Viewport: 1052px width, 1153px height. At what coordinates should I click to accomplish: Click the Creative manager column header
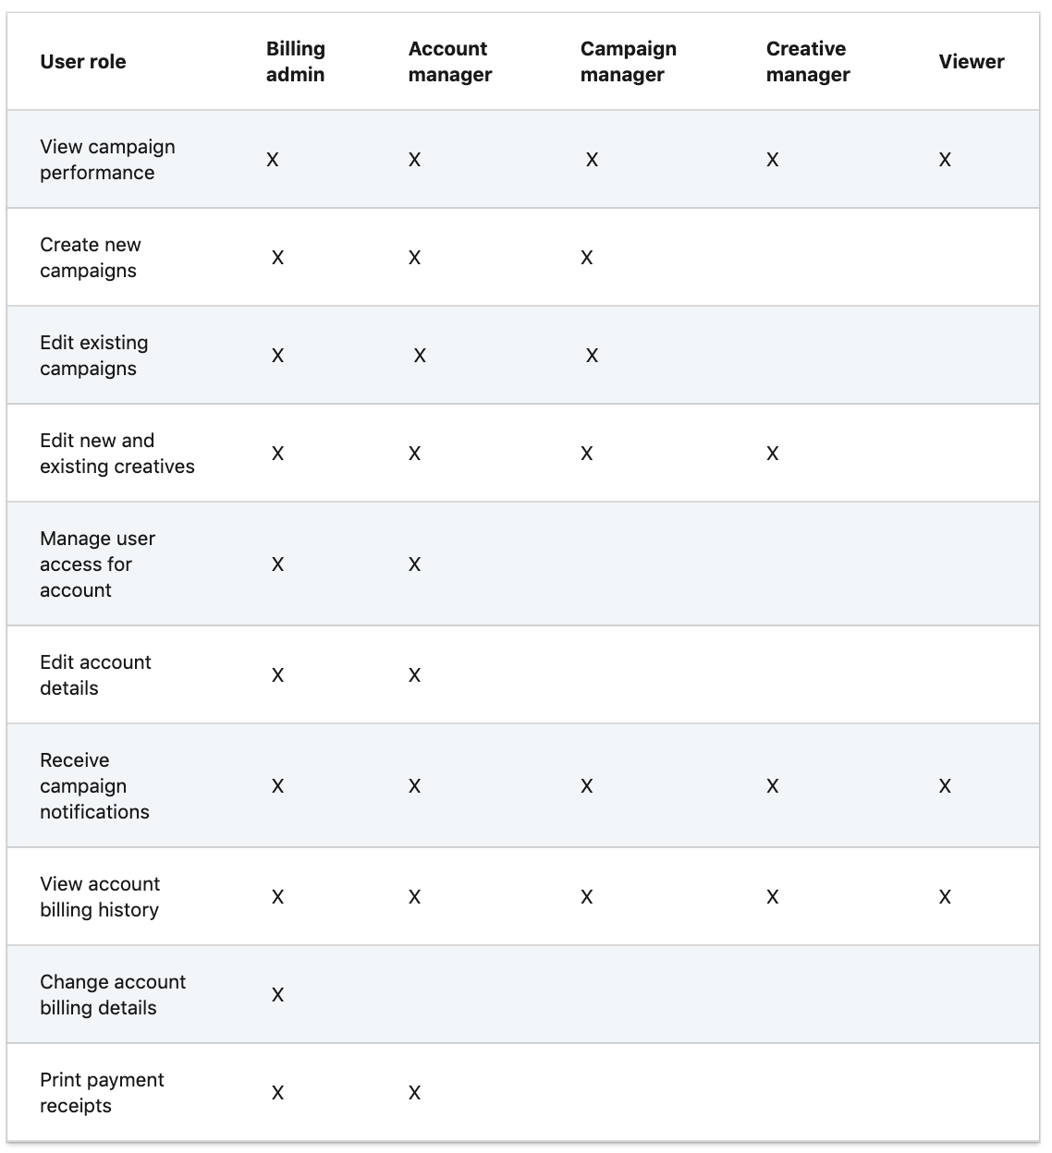(x=807, y=62)
